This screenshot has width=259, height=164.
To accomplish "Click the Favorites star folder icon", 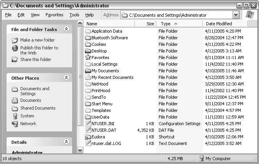I will click(x=88, y=58).
